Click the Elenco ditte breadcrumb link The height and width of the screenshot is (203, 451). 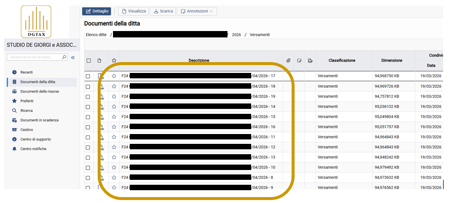[x=96, y=34]
